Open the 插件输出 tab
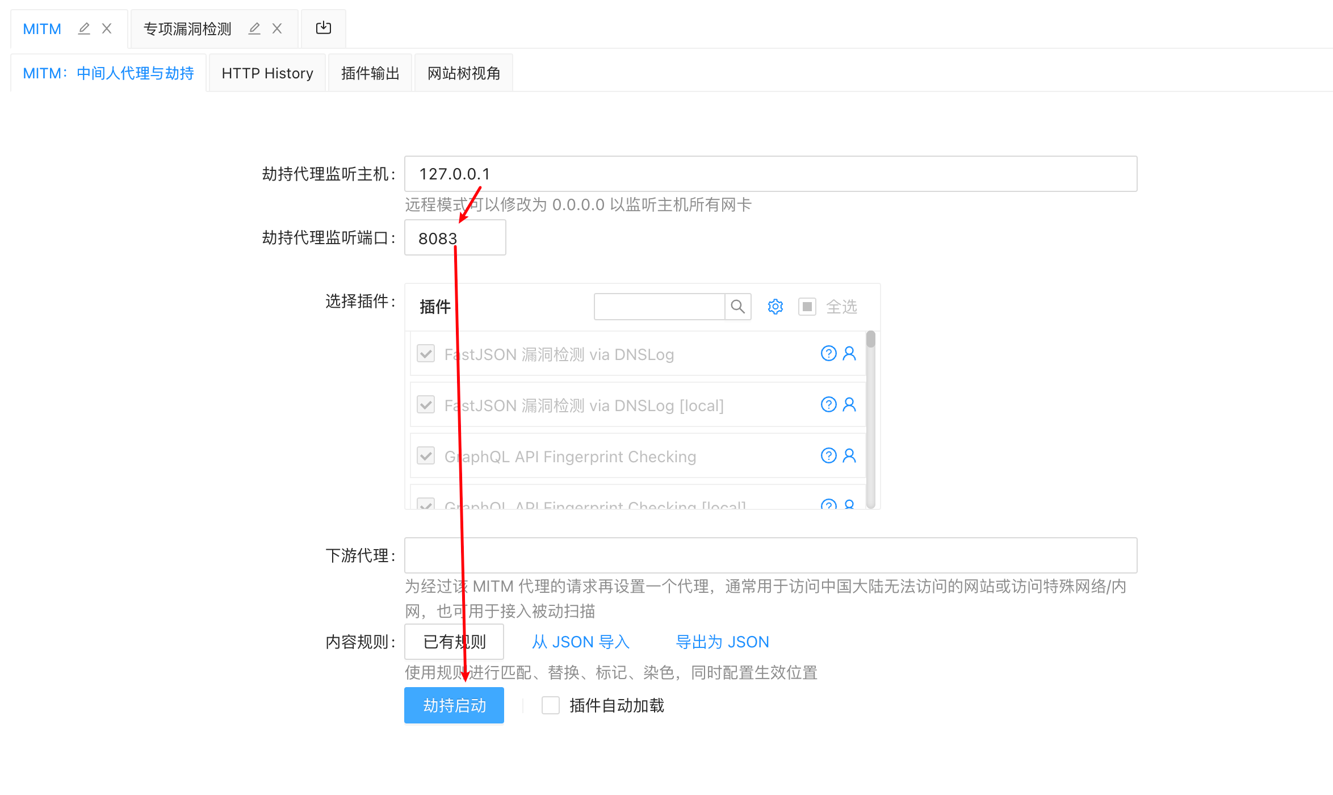The width and height of the screenshot is (1333, 795). 370,73
